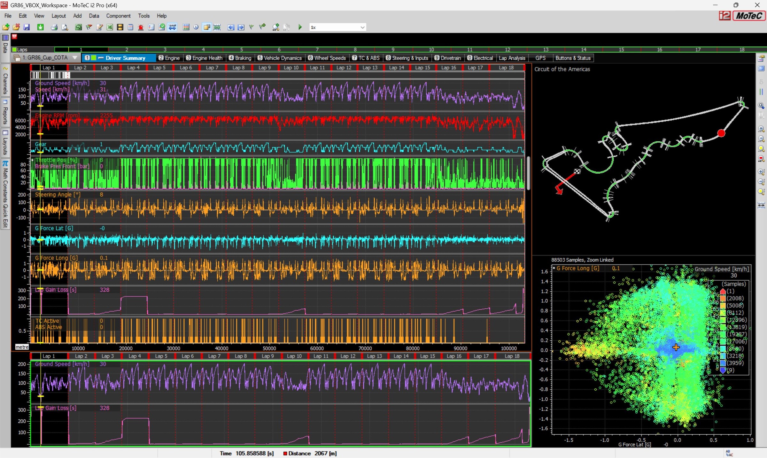Image resolution: width=767 pixels, height=458 pixels.
Task: Click the blue panel icon in right toolbar
Action: pos(761,68)
